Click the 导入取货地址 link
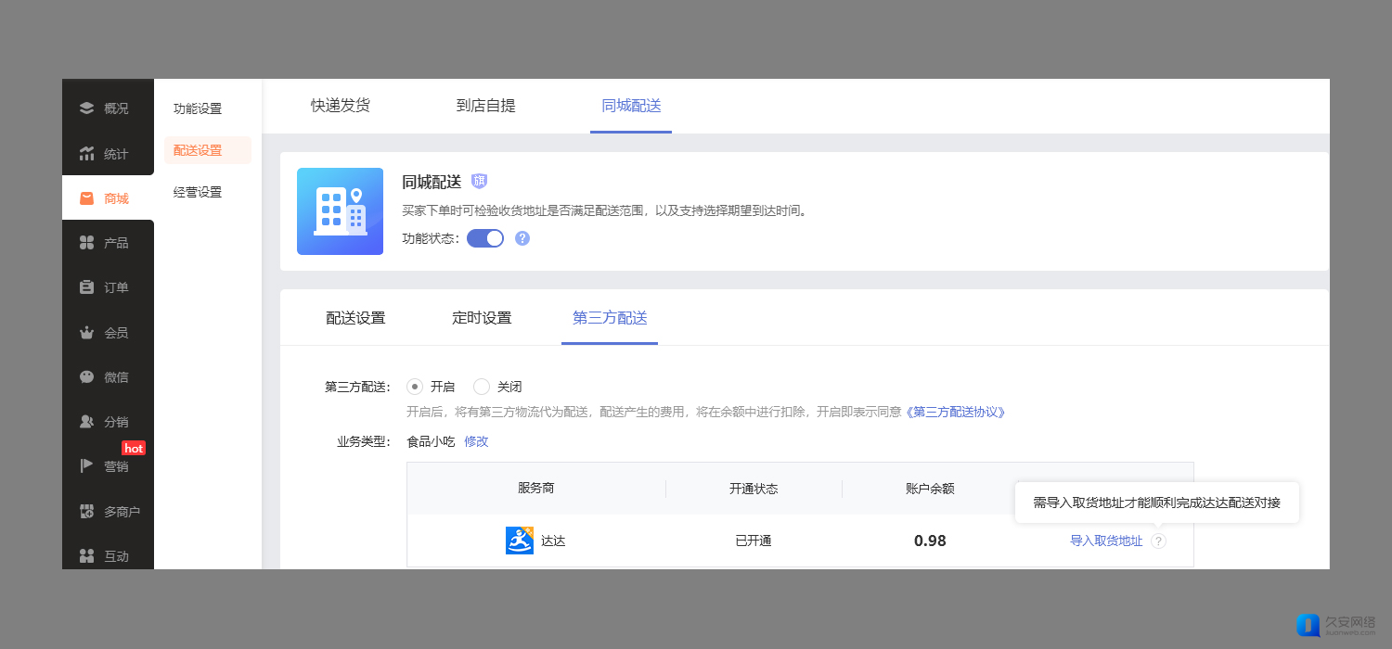 [x=1106, y=541]
